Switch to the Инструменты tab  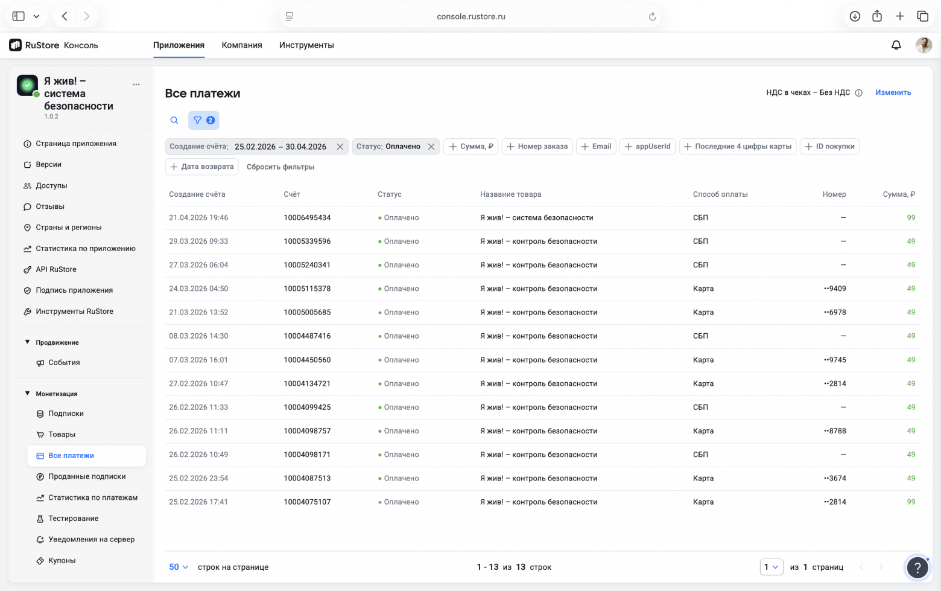pos(306,45)
